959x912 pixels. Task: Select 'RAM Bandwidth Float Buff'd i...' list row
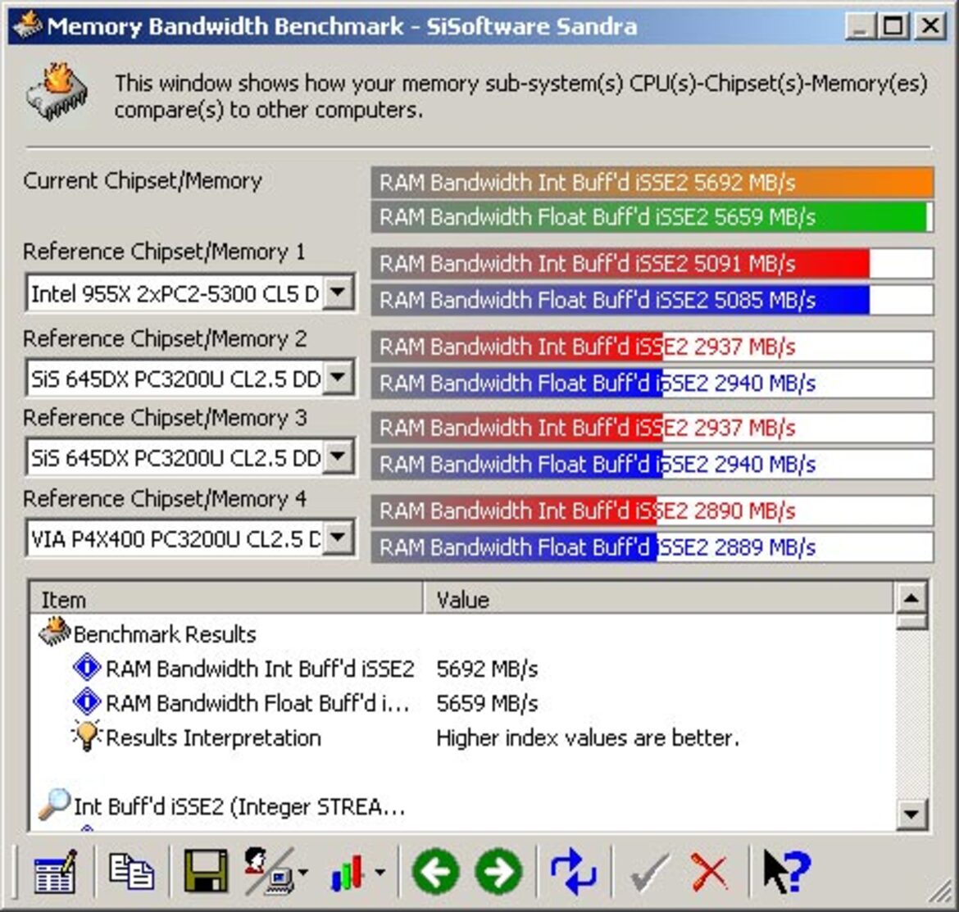pyautogui.click(x=257, y=703)
